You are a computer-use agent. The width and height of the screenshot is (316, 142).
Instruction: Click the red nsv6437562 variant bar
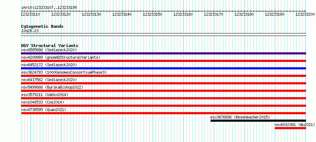point(163,83)
